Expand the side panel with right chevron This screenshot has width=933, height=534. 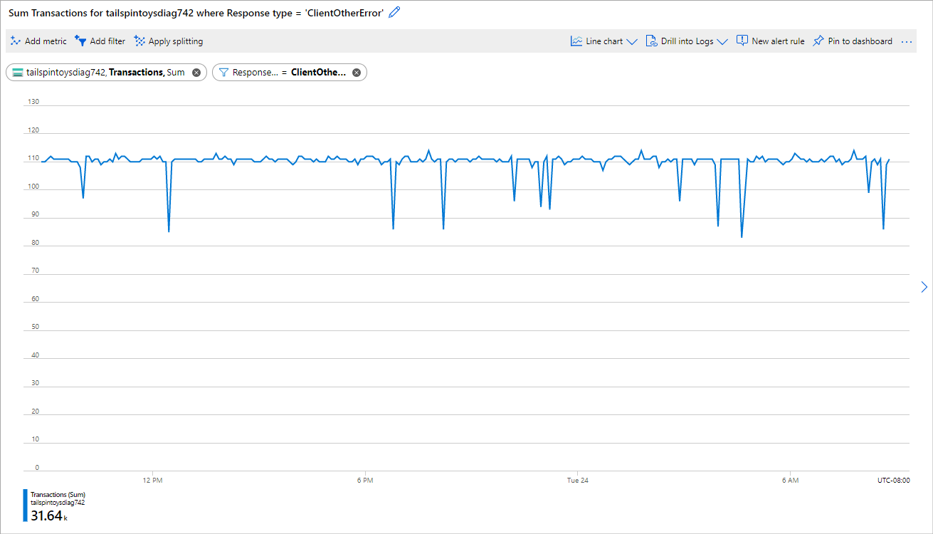click(x=924, y=287)
